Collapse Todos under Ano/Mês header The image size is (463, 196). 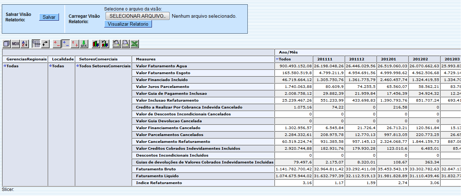277,59
